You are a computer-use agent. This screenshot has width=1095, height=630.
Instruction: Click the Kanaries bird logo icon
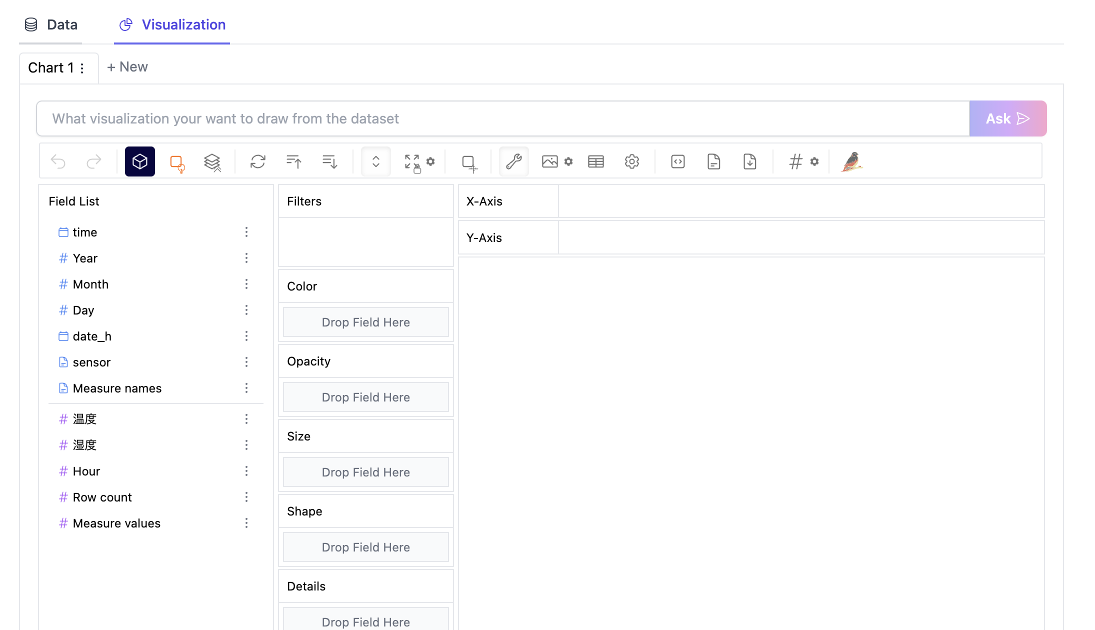point(852,161)
